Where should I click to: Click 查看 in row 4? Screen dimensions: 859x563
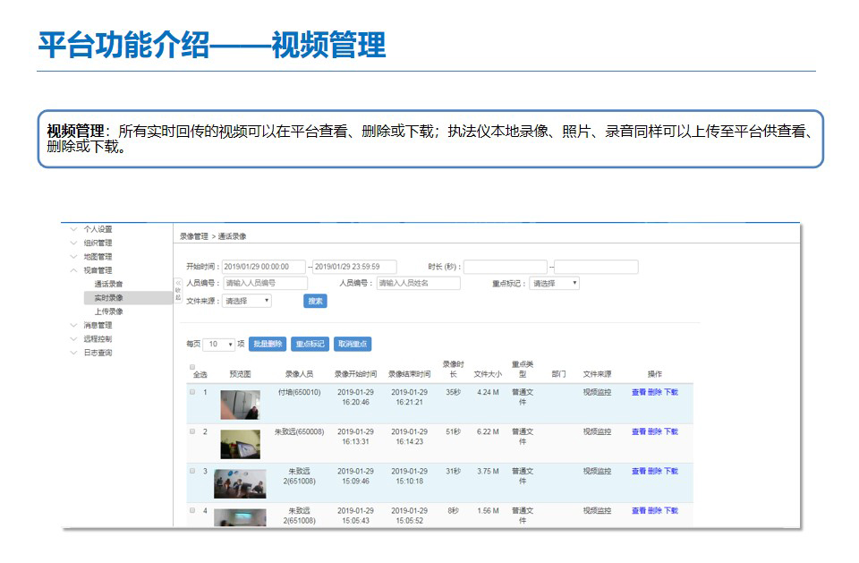tap(639, 511)
